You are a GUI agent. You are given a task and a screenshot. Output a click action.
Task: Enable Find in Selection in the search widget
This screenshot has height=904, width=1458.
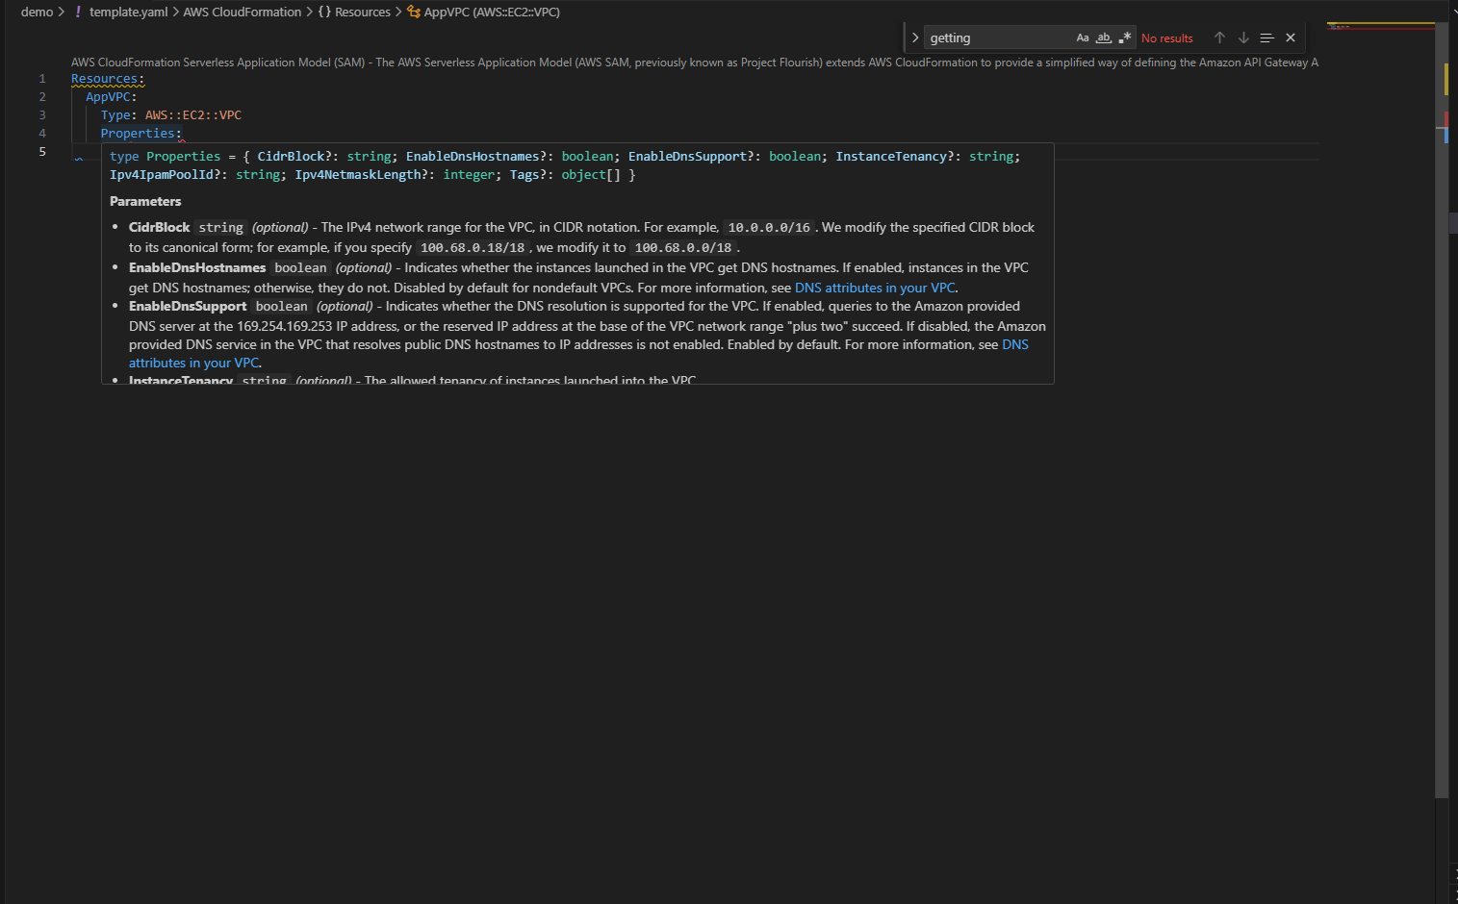(x=1266, y=37)
